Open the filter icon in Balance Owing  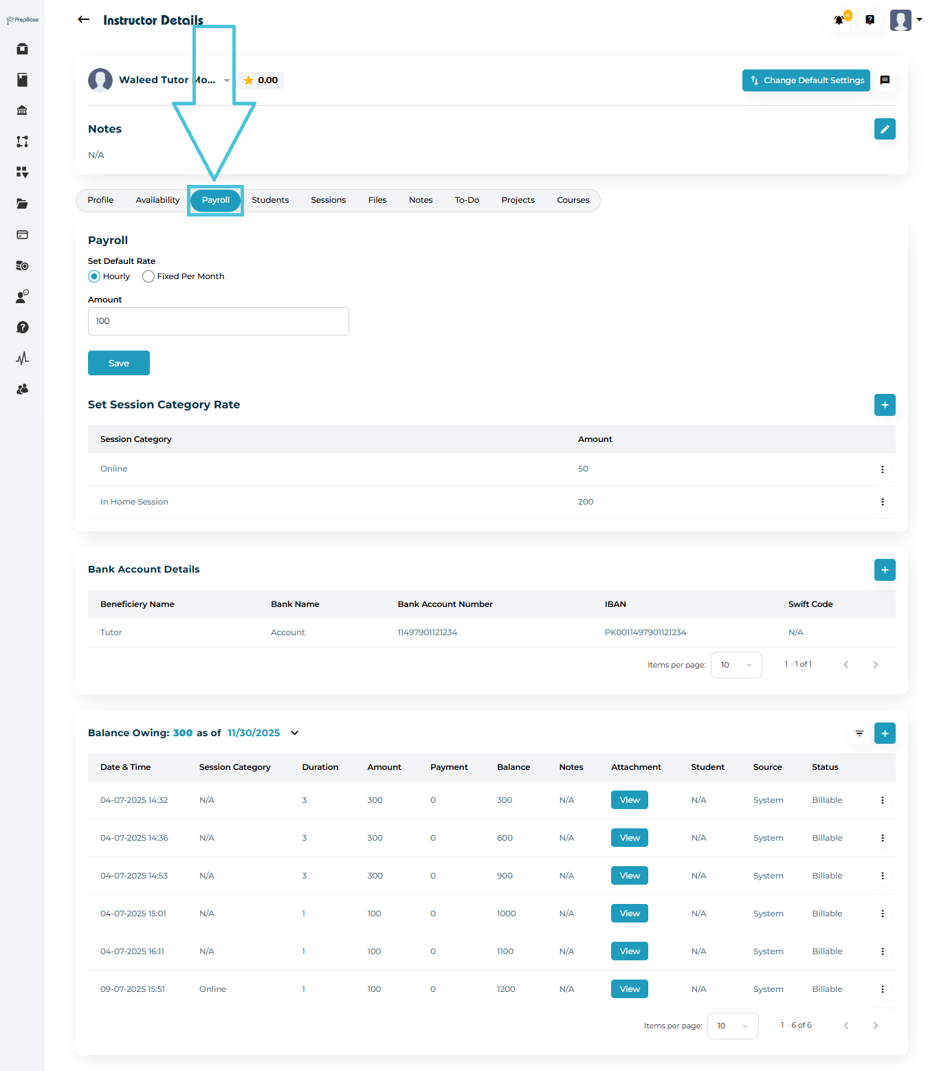[859, 733]
